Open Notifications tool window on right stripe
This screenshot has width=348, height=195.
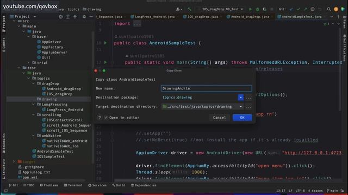click(x=344, y=48)
